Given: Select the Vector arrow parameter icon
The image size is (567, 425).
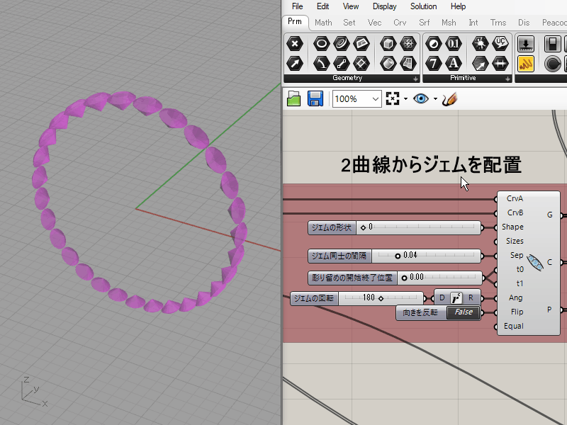Looking at the screenshot, I should click(x=295, y=64).
